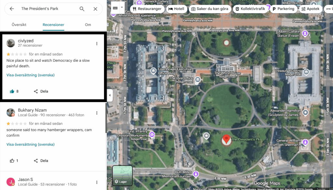Select Albert Gallatin Statue marker
333x190 pixels.
pos(305,33)
